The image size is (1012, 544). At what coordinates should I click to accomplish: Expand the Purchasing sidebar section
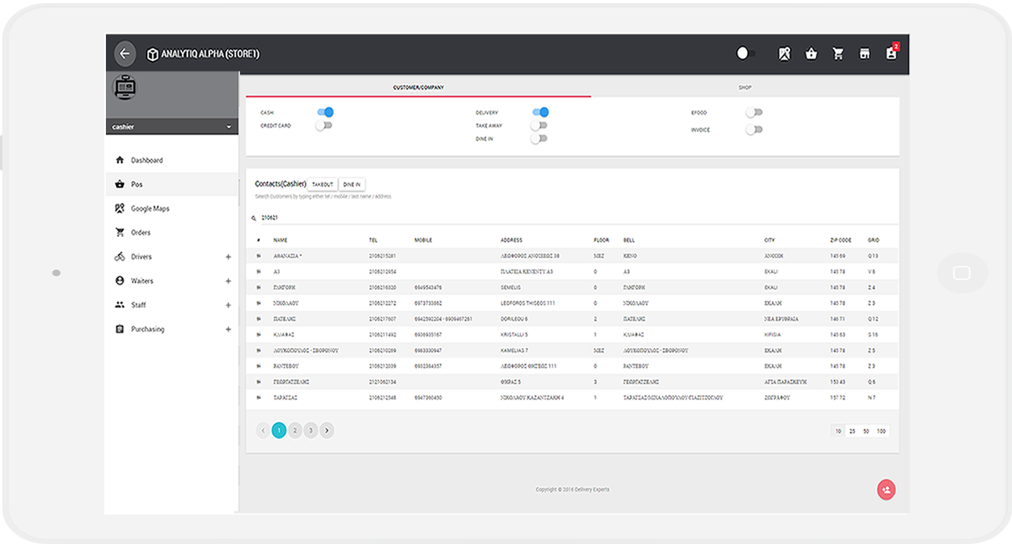pyautogui.click(x=228, y=329)
